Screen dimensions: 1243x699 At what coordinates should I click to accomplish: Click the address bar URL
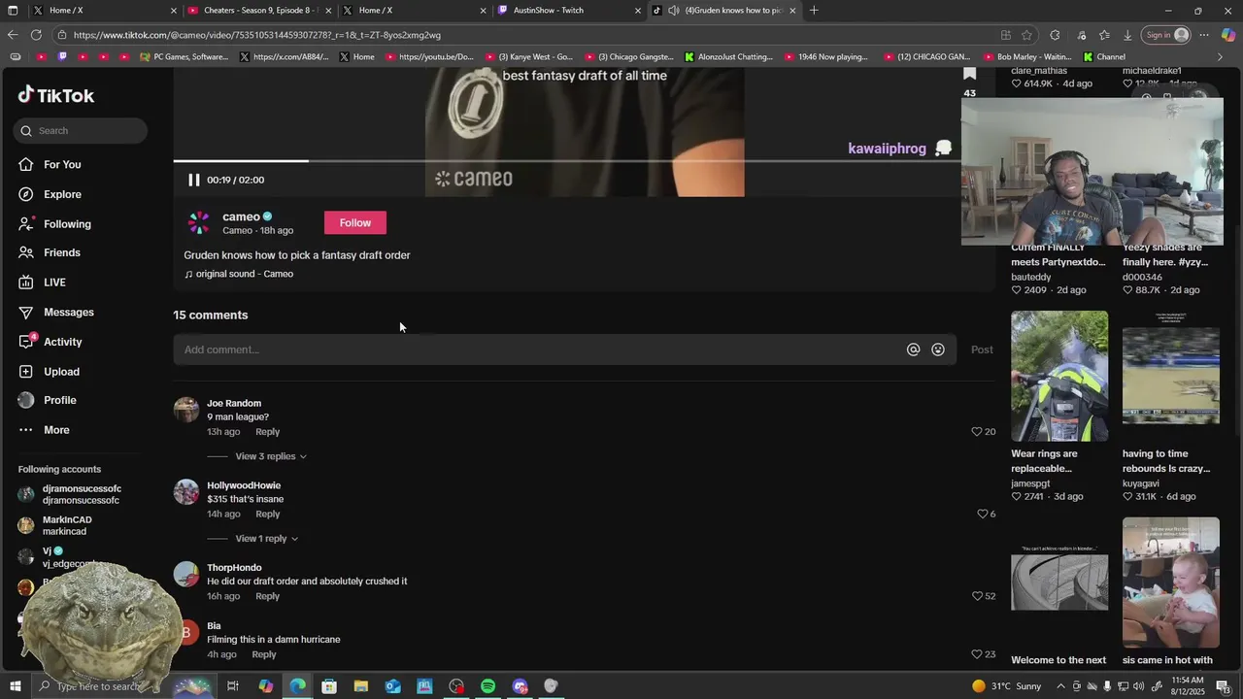pyautogui.click(x=257, y=35)
